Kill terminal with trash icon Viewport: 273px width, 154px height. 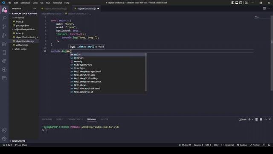point(261,119)
